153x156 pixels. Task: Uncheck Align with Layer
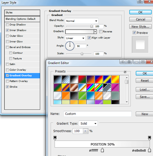click(x=89, y=38)
